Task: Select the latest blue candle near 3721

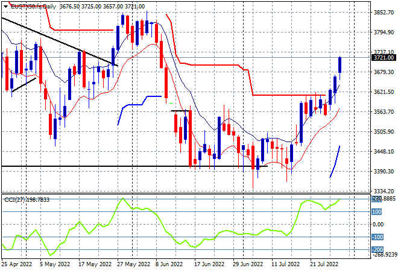Action: (x=340, y=65)
